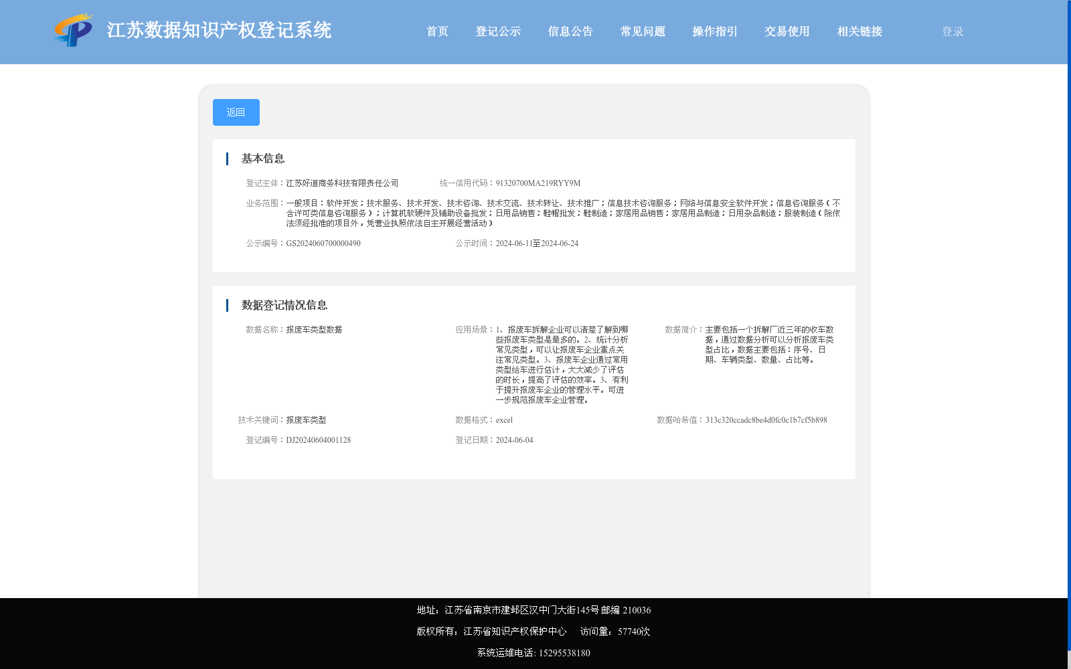Select the 数据登记情况信息 section heading
Viewport: 1071px width, 669px height.
(284, 305)
